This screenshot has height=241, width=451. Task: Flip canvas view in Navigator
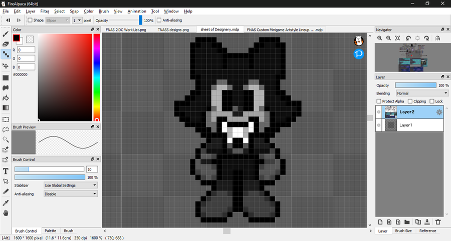(437, 38)
